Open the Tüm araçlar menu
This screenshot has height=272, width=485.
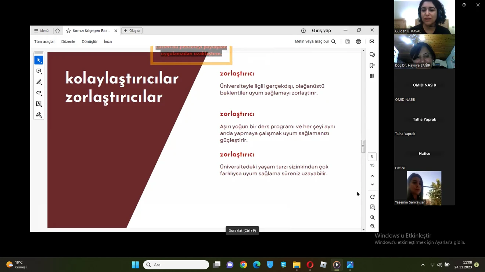44,42
